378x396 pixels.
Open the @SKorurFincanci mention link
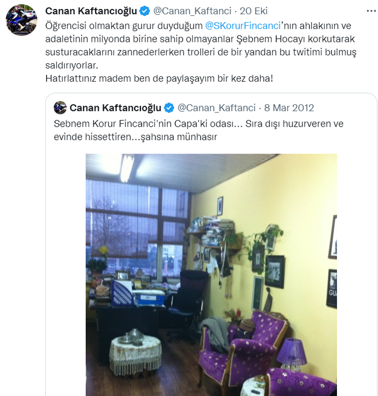(243, 26)
